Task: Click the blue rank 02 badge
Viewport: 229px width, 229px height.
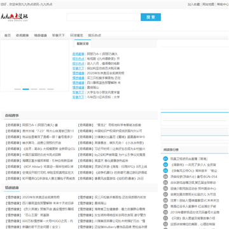Action: [x=165, y=165]
